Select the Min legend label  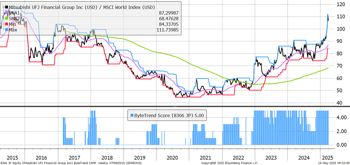tap(13, 24)
